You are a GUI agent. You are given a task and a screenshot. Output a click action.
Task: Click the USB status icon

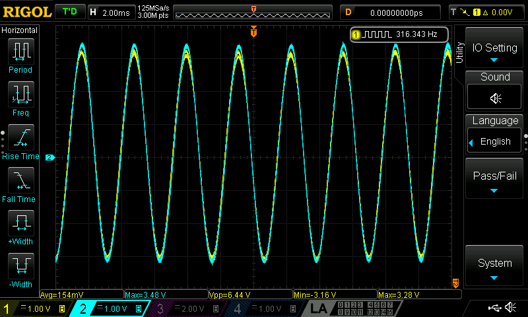494,308
